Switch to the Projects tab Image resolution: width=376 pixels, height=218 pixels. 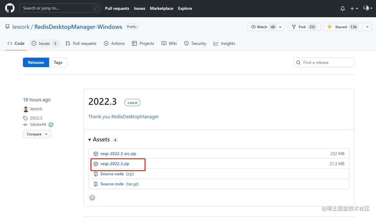click(143, 43)
